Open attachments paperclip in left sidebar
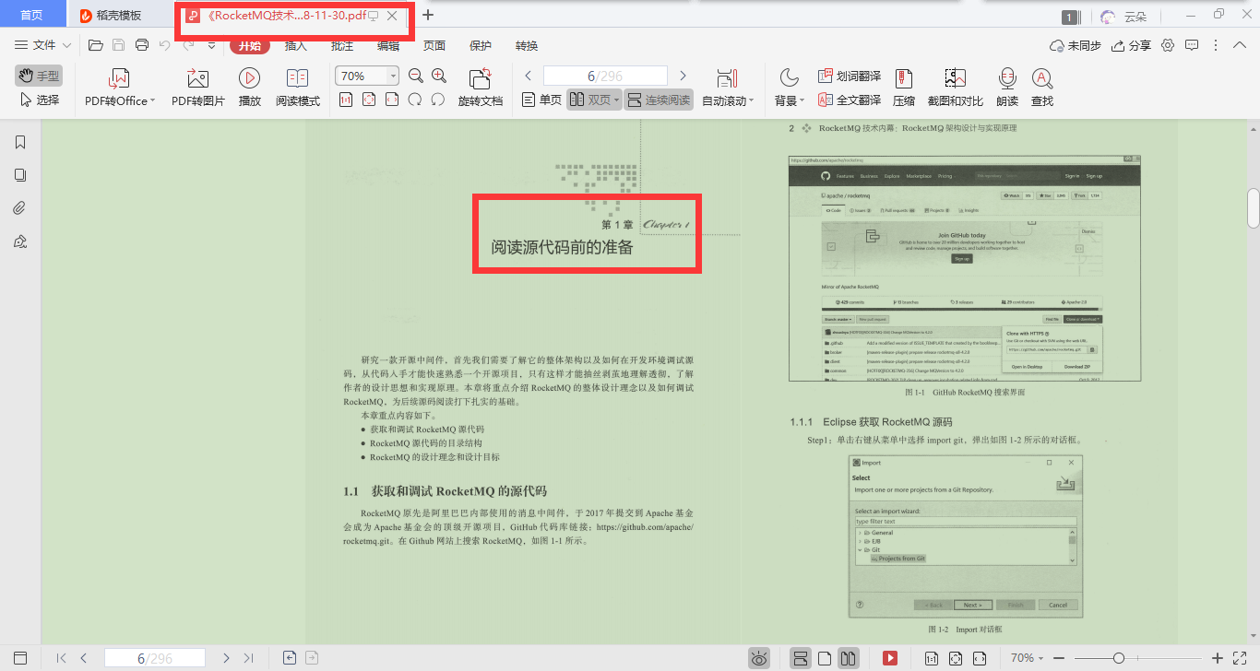 coord(20,208)
